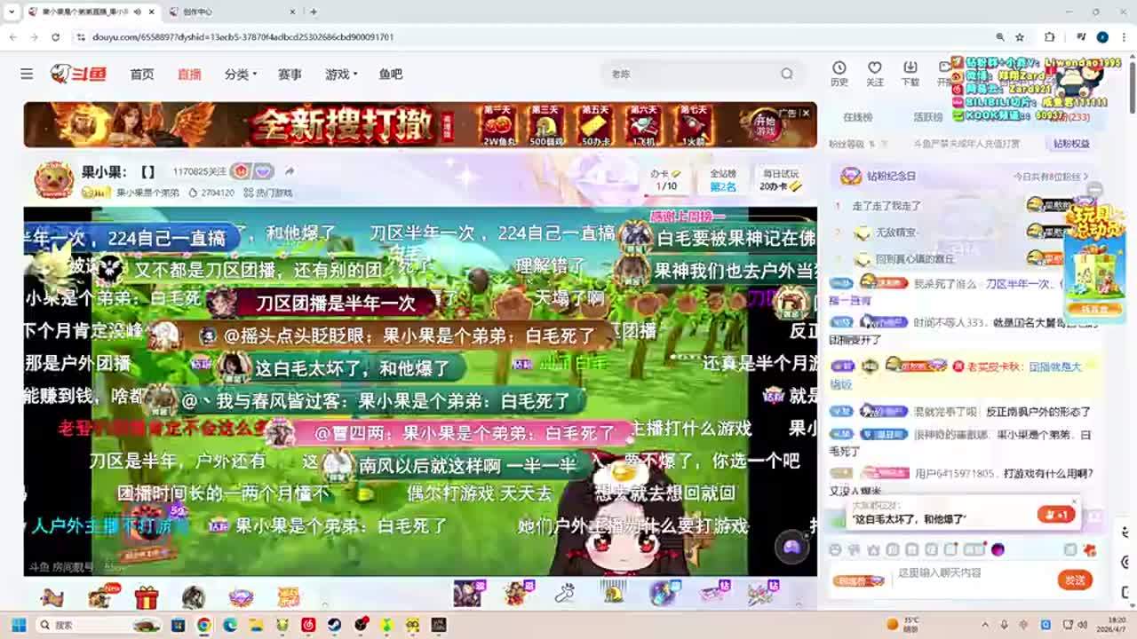Click the 关注 heart icon

[874, 73]
